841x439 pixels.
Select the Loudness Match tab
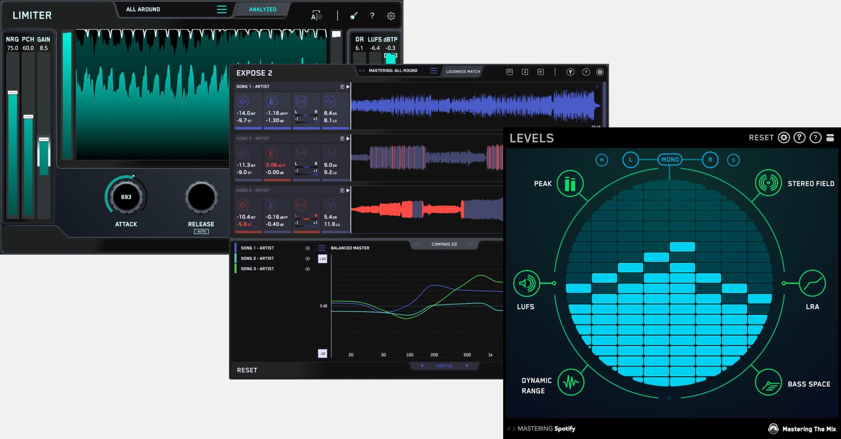(x=462, y=71)
